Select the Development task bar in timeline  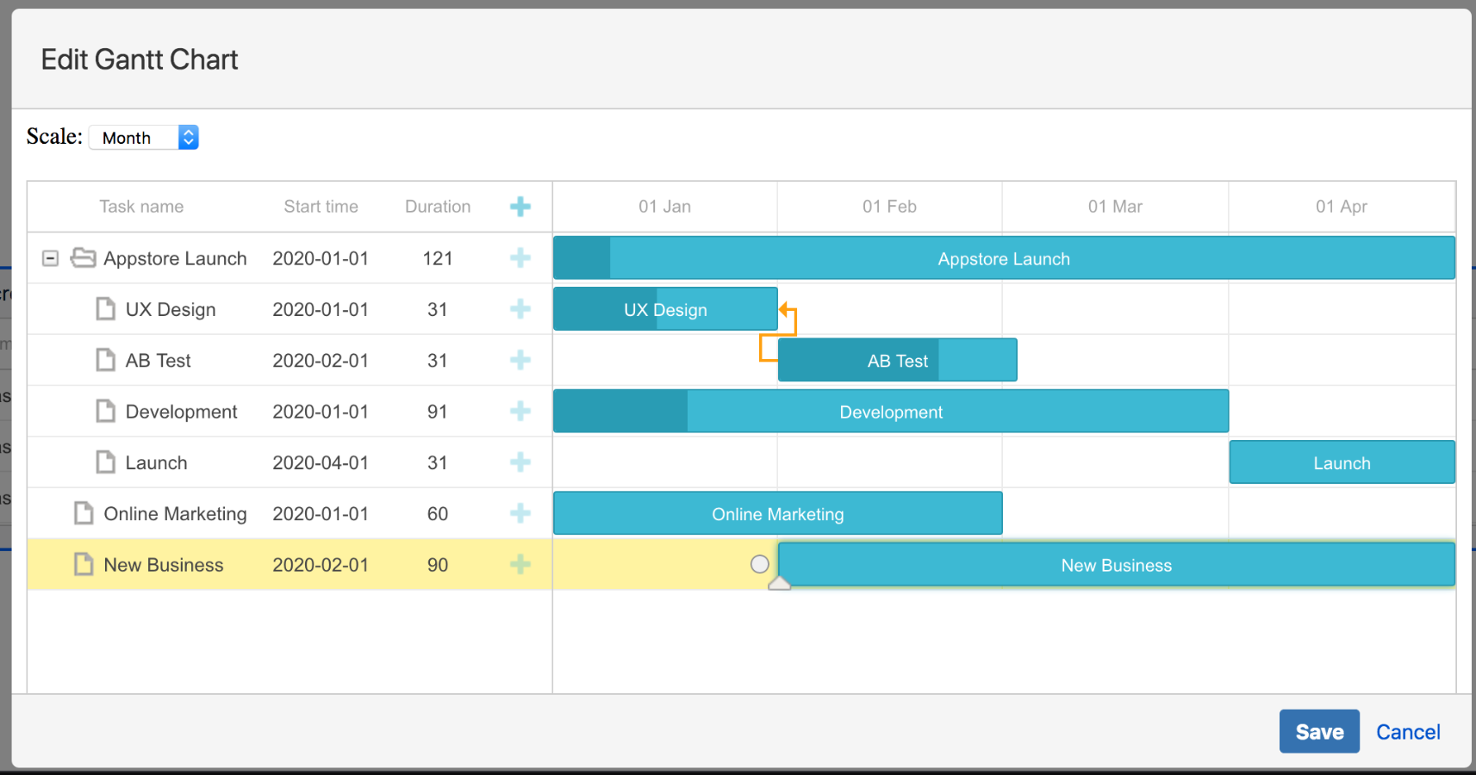[890, 412]
